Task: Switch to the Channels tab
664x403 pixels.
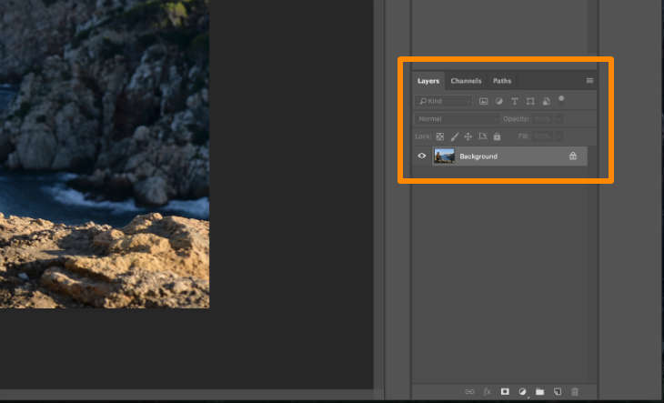Action: (466, 81)
